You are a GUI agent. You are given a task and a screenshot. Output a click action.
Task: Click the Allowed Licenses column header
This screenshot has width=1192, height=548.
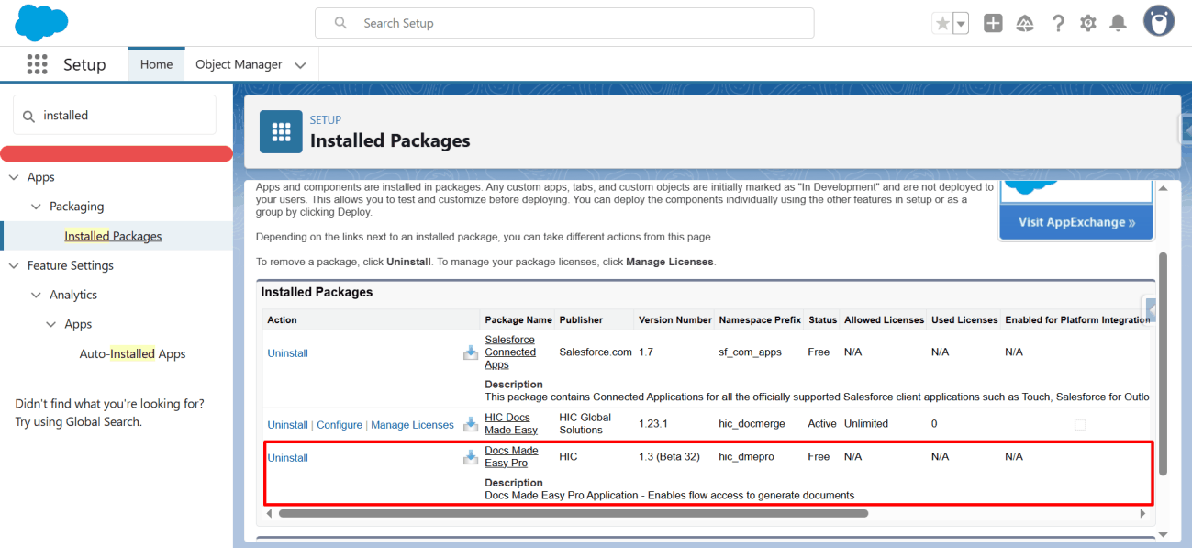click(885, 320)
